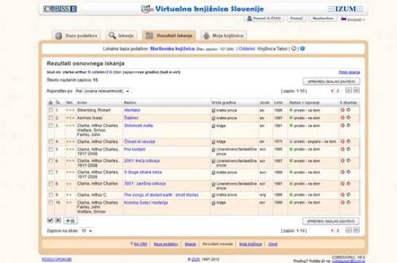The image size is (397, 263).
Task: Open Zapisov na stran count dropdown
Action: tap(87, 230)
